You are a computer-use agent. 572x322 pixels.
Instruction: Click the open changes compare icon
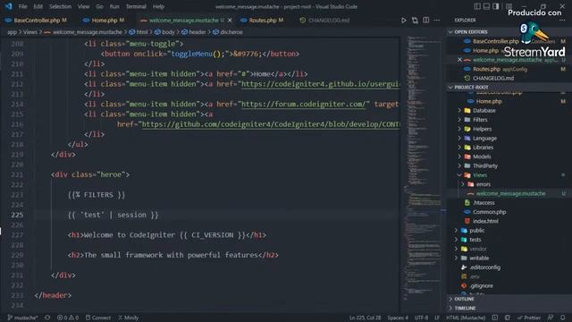[415, 21]
